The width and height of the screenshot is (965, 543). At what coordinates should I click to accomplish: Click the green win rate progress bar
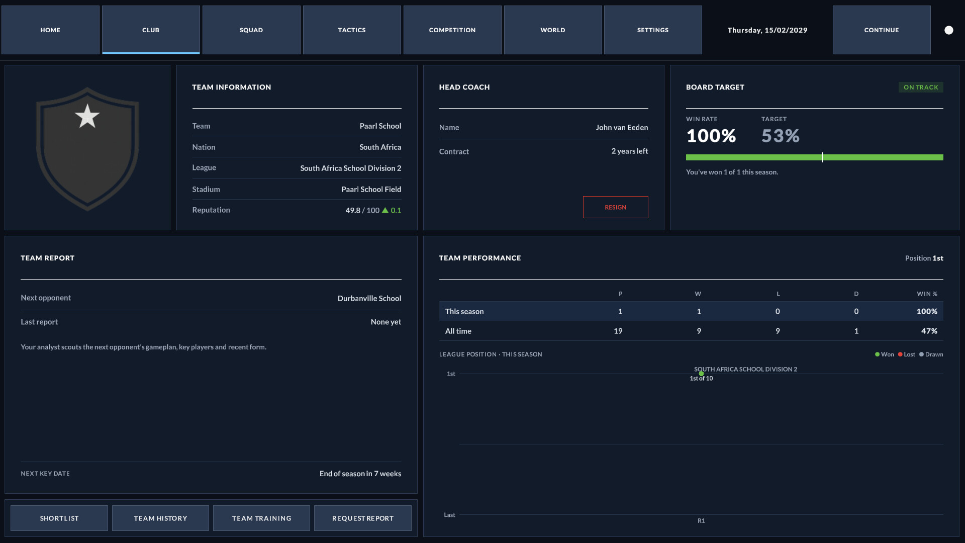coord(814,157)
